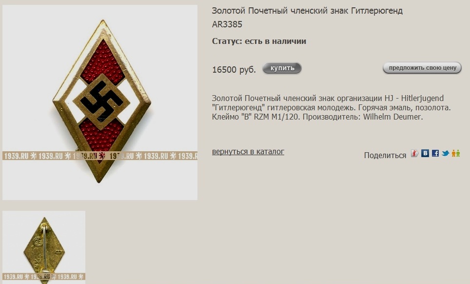This screenshot has height=284, width=470.
Task: Click the Wilhelm Deumer manufacturer text
Action: [x=393, y=117]
